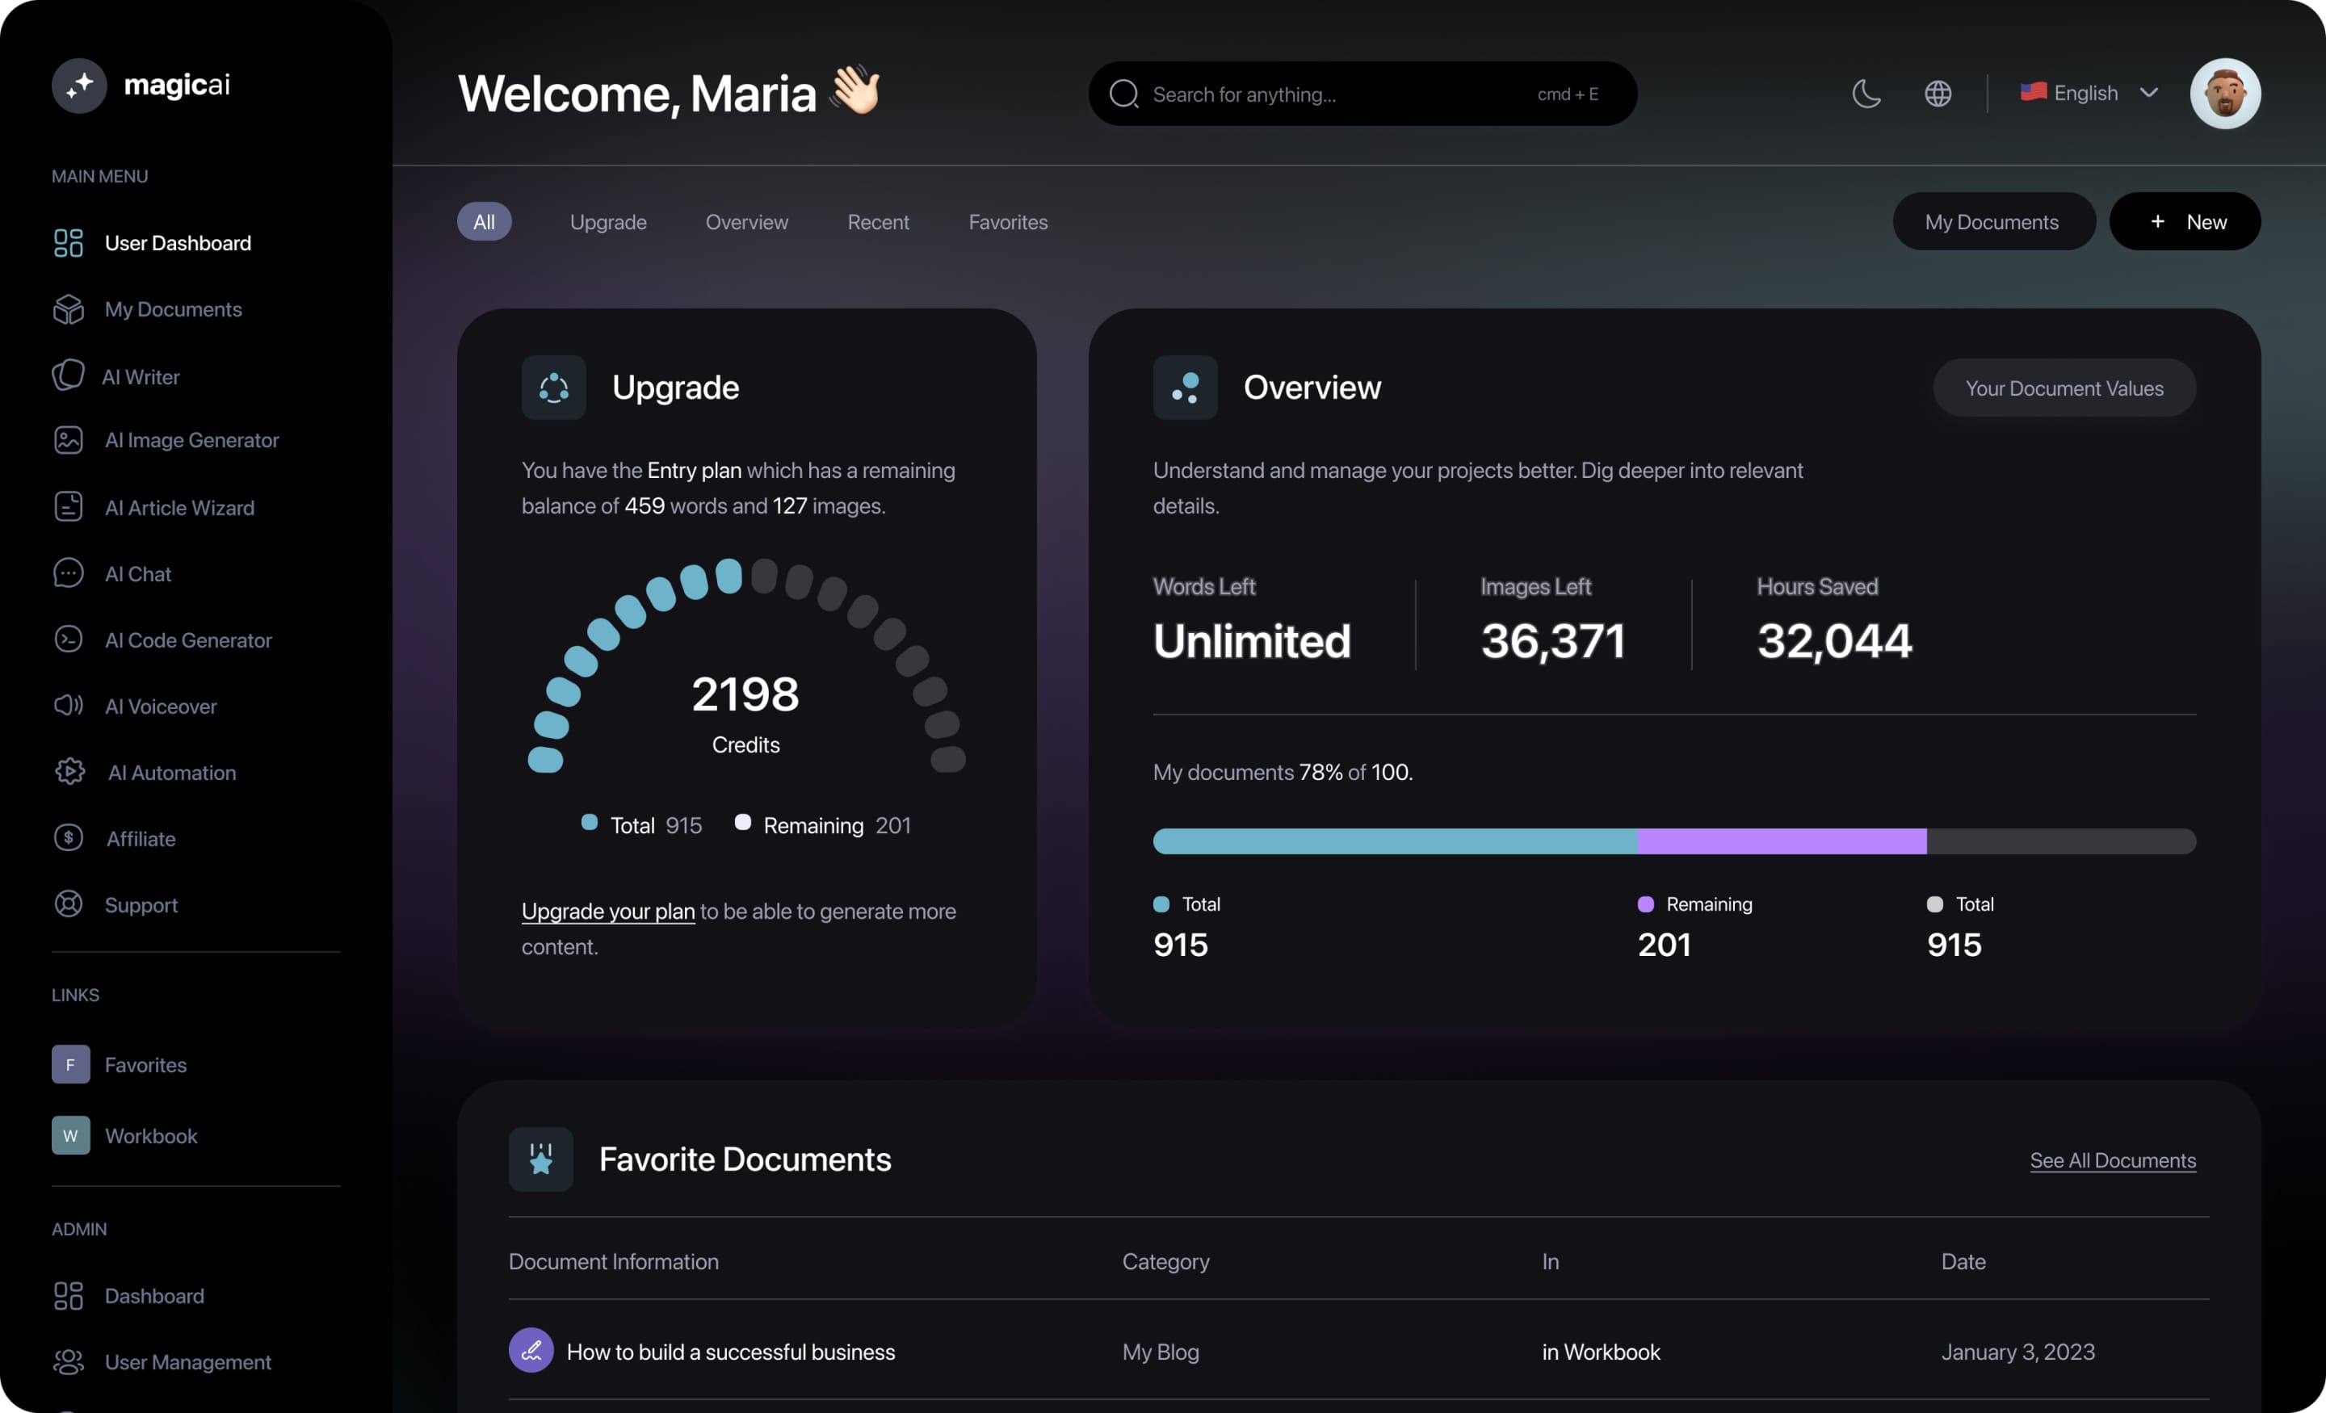Open the AI Code Generator tool
Image resolution: width=2326 pixels, height=1413 pixels.
[x=187, y=641]
